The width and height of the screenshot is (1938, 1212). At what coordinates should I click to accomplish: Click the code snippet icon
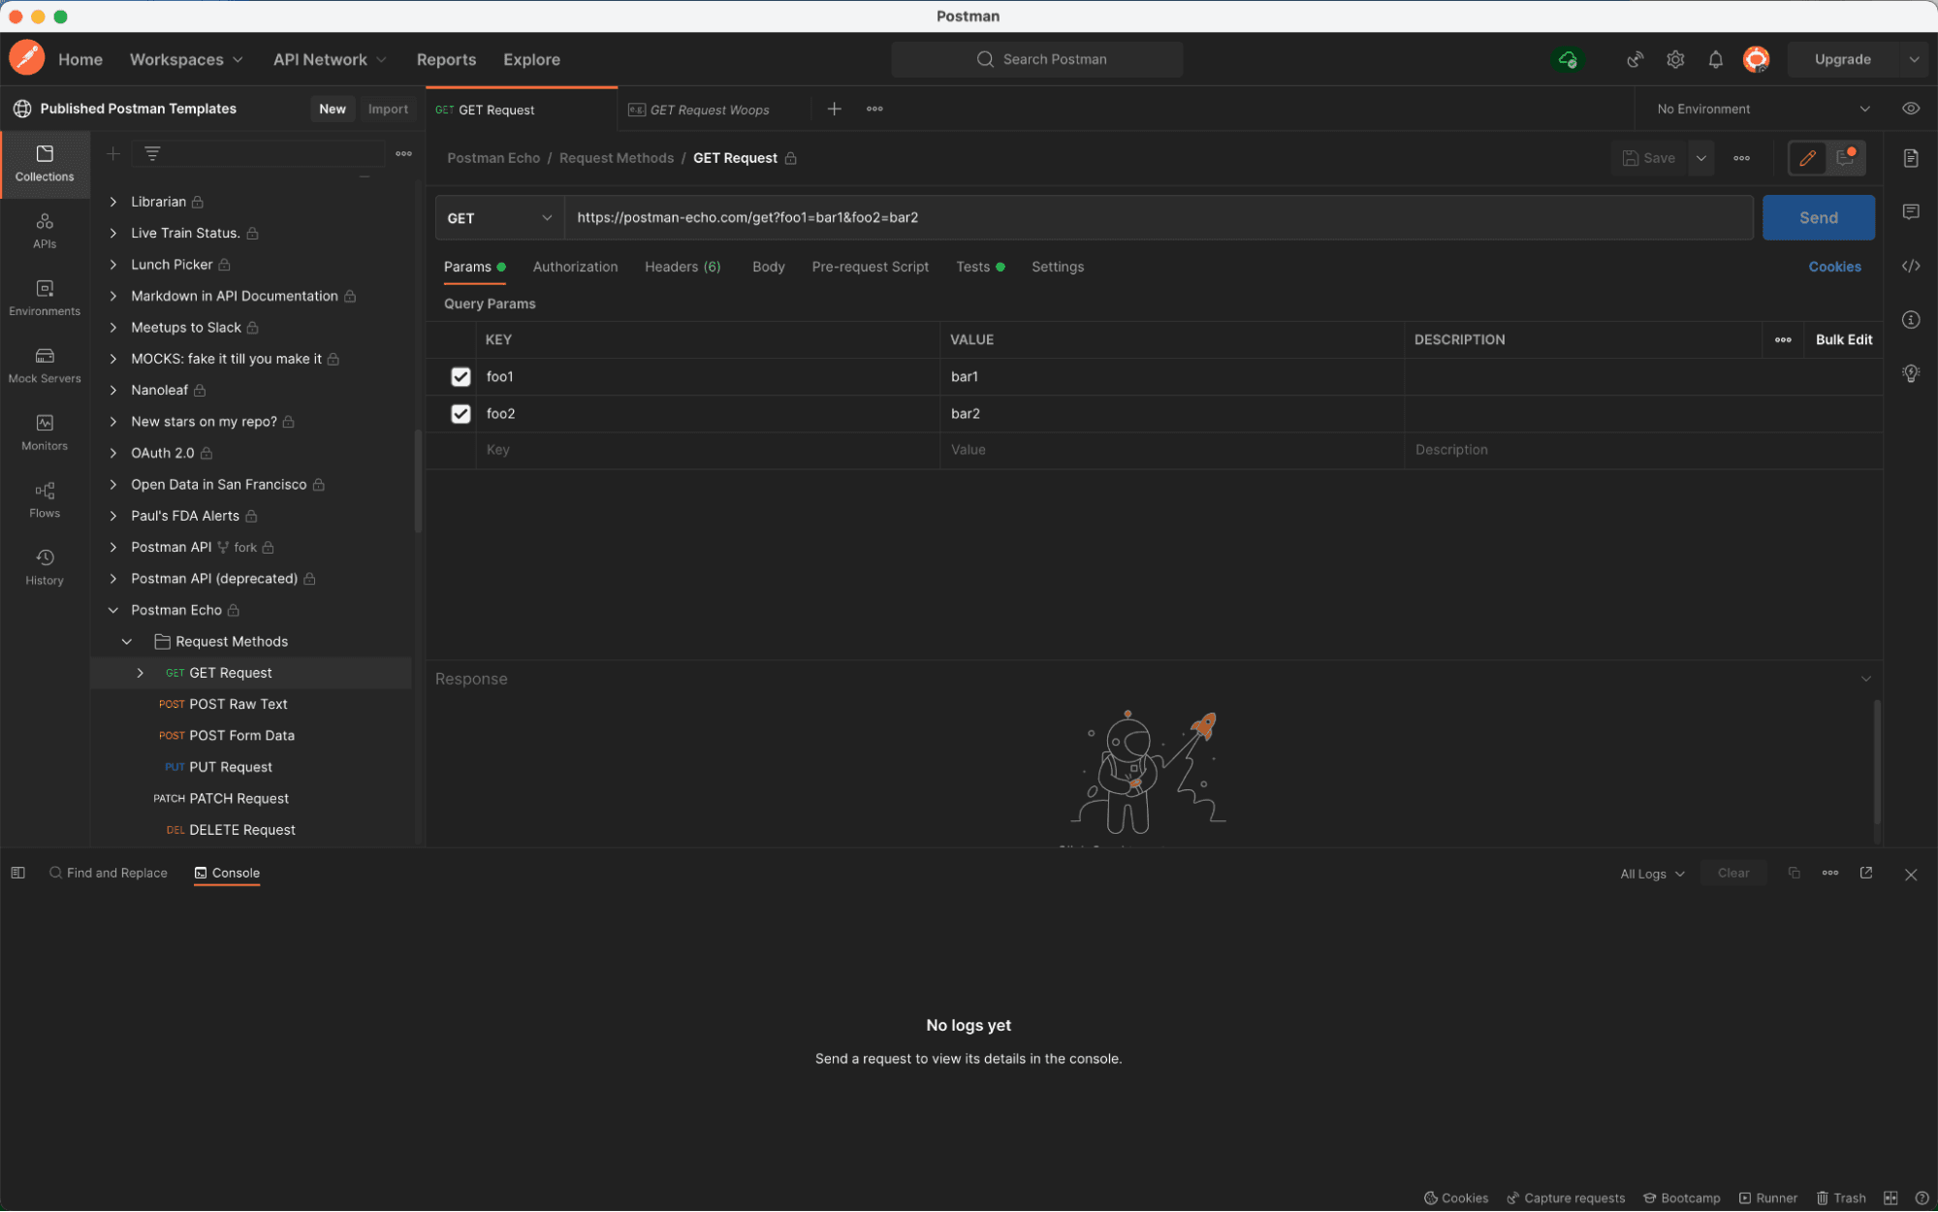click(x=1910, y=266)
